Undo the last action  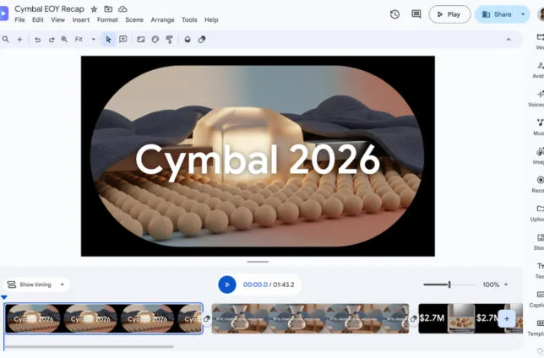[x=37, y=40]
